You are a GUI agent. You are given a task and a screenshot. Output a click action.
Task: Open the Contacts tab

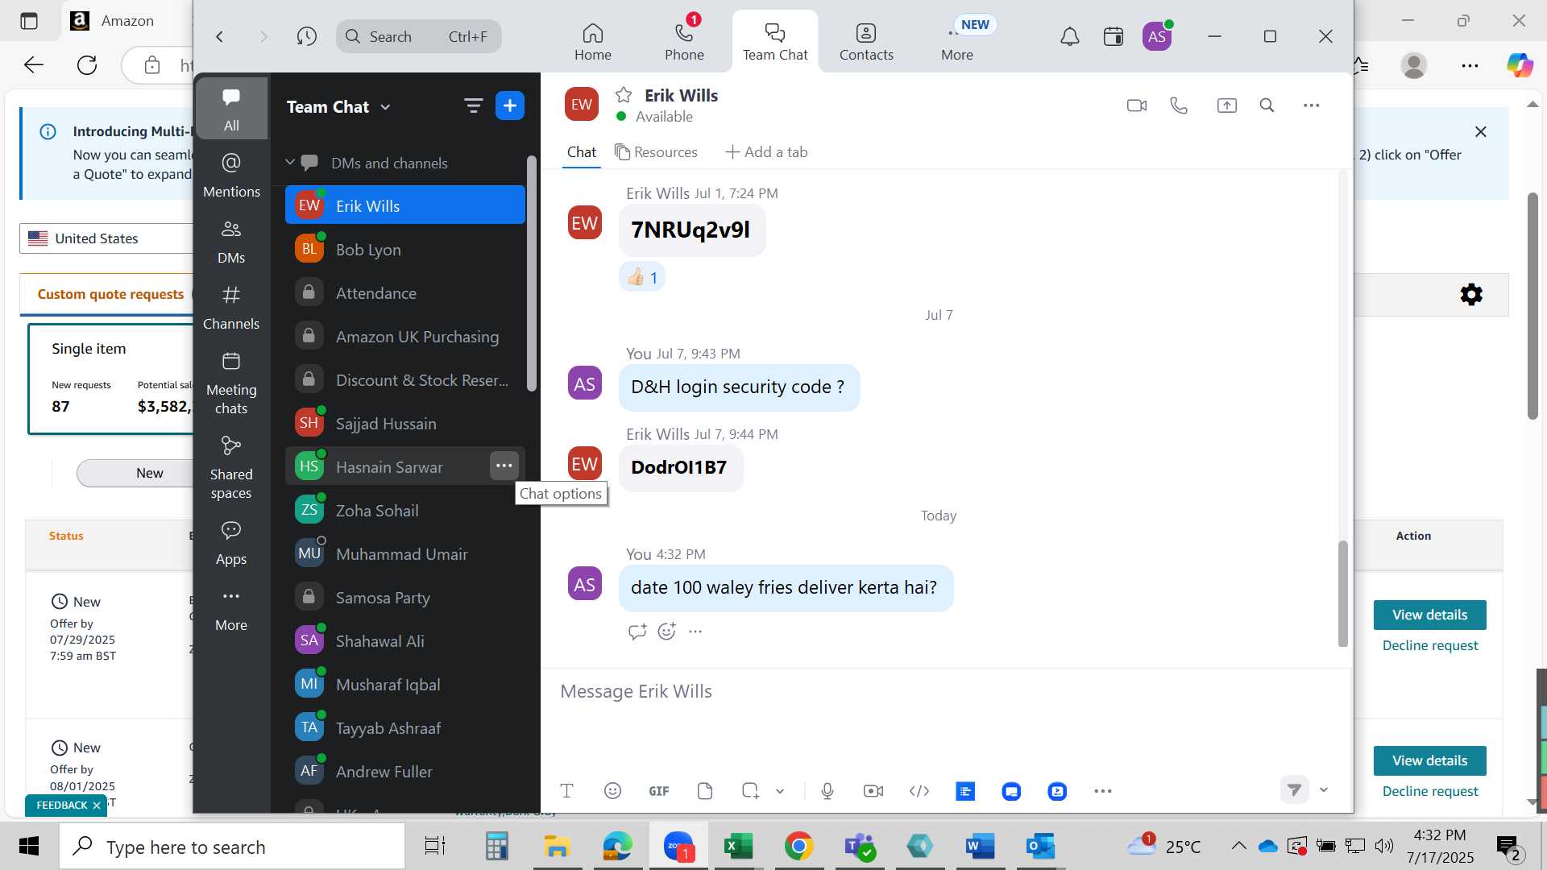(866, 42)
